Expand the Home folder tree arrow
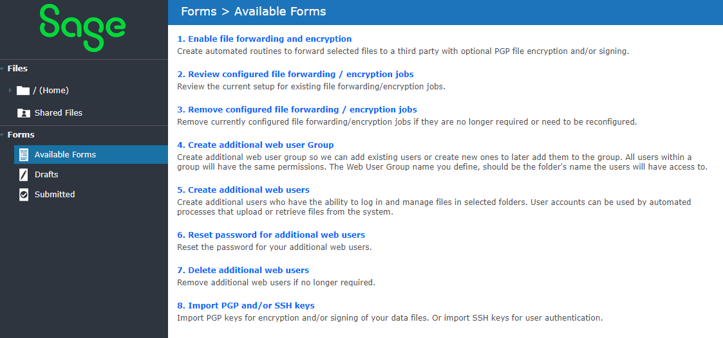 pos(10,91)
